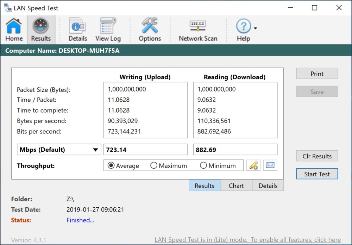Click the LAN Speed Test title icon

pos(8,8)
